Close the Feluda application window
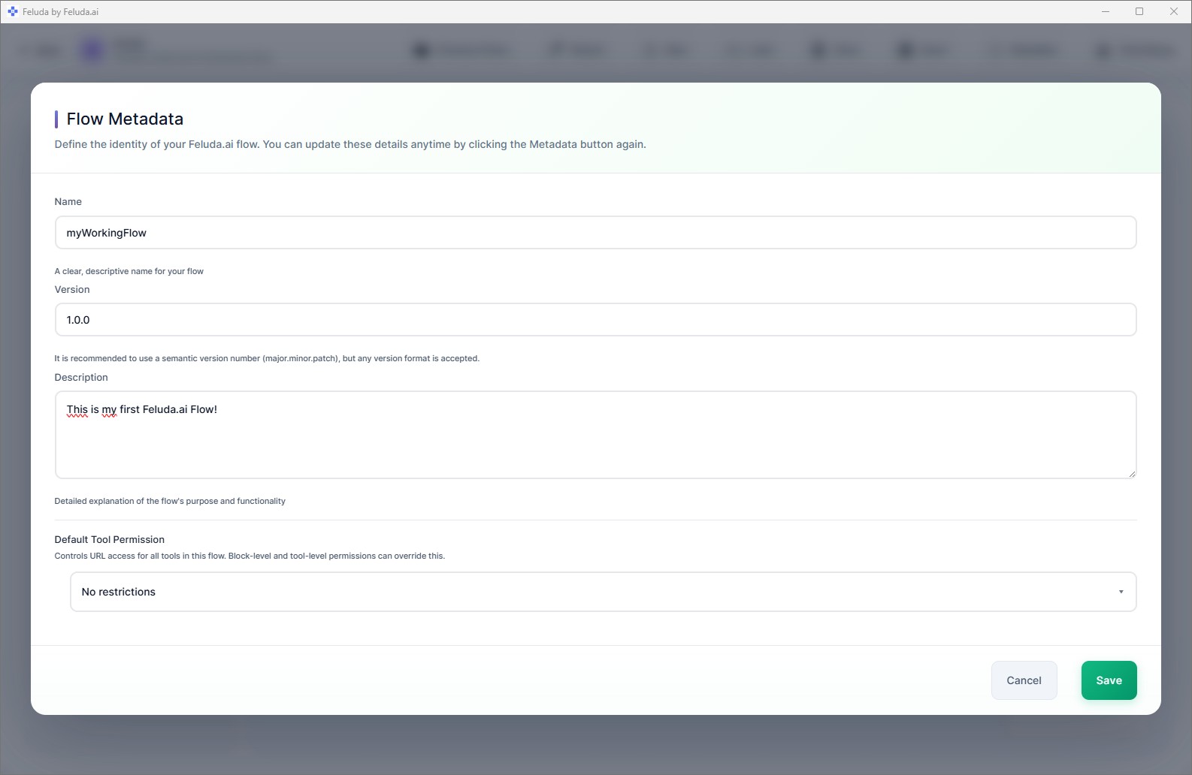This screenshot has height=775, width=1192. pyautogui.click(x=1173, y=12)
